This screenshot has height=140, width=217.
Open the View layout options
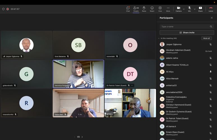160,9
